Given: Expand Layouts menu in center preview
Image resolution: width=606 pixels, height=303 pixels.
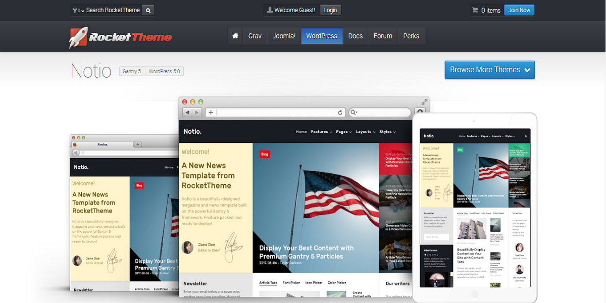Looking at the screenshot, I should pyautogui.click(x=365, y=132).
